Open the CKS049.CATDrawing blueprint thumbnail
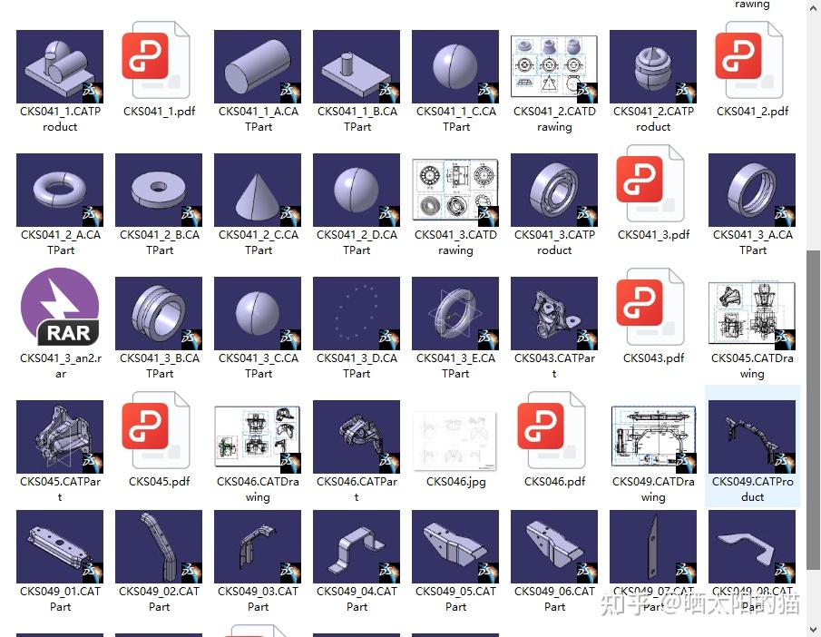Viewport: 821px width, 637px height. point(652,436)
